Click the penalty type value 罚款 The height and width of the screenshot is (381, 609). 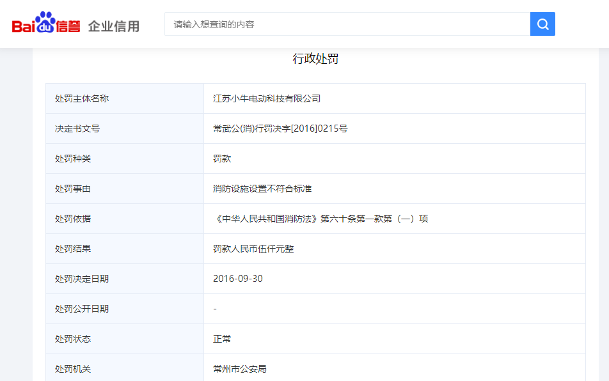tap(222, 159)
